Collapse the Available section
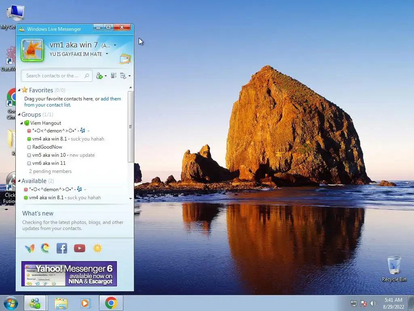The width and height of the screenshot is (414, 311). 19,181
